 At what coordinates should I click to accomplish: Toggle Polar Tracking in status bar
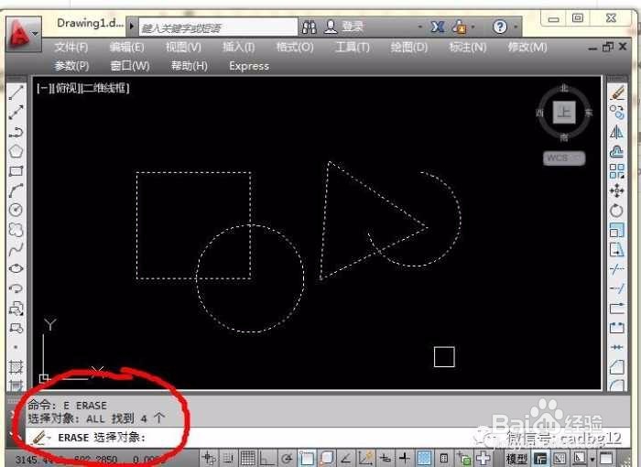coord(287,458)
